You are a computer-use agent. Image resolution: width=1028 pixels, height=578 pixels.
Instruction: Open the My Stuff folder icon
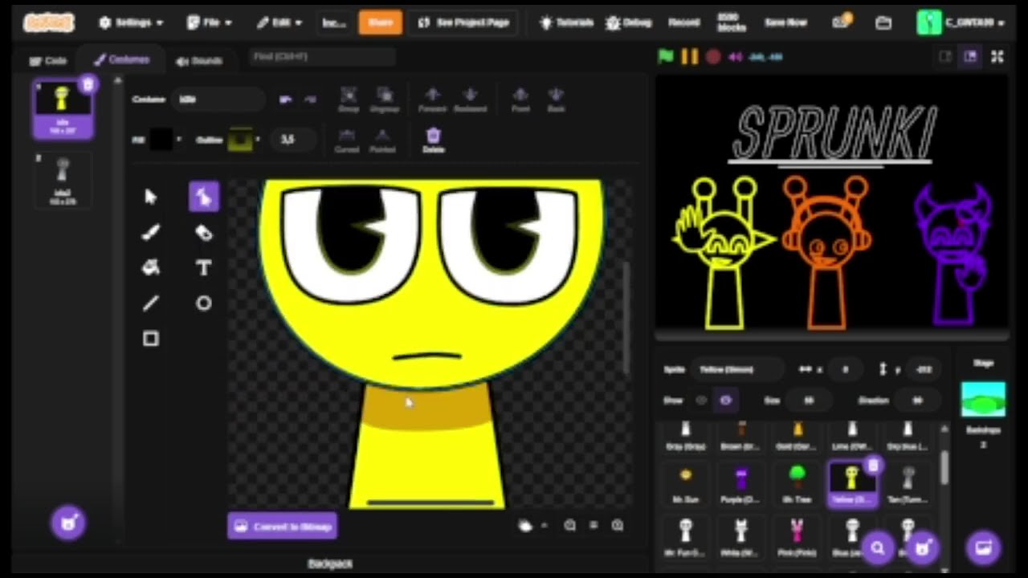point(883,22)
